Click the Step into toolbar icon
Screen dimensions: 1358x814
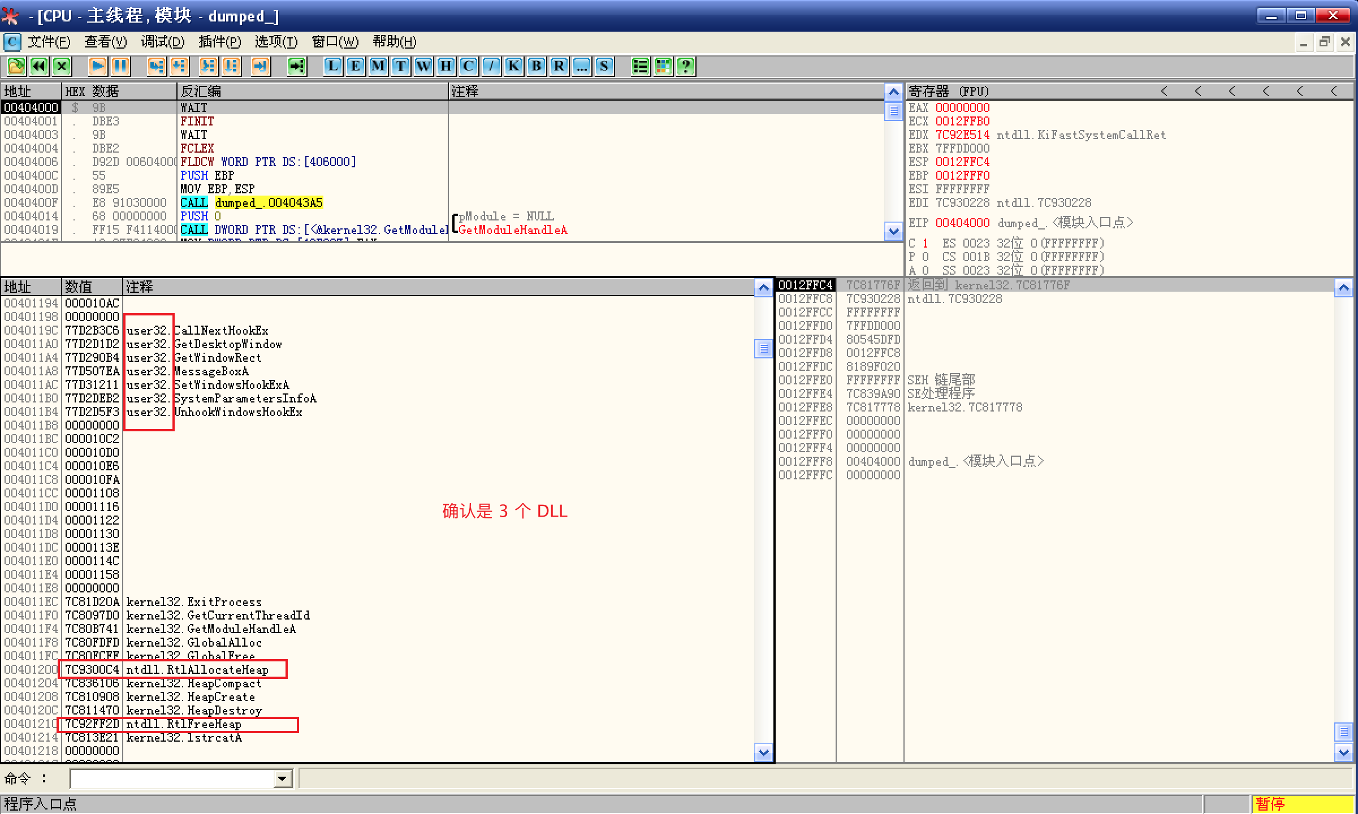click(157, 67)
